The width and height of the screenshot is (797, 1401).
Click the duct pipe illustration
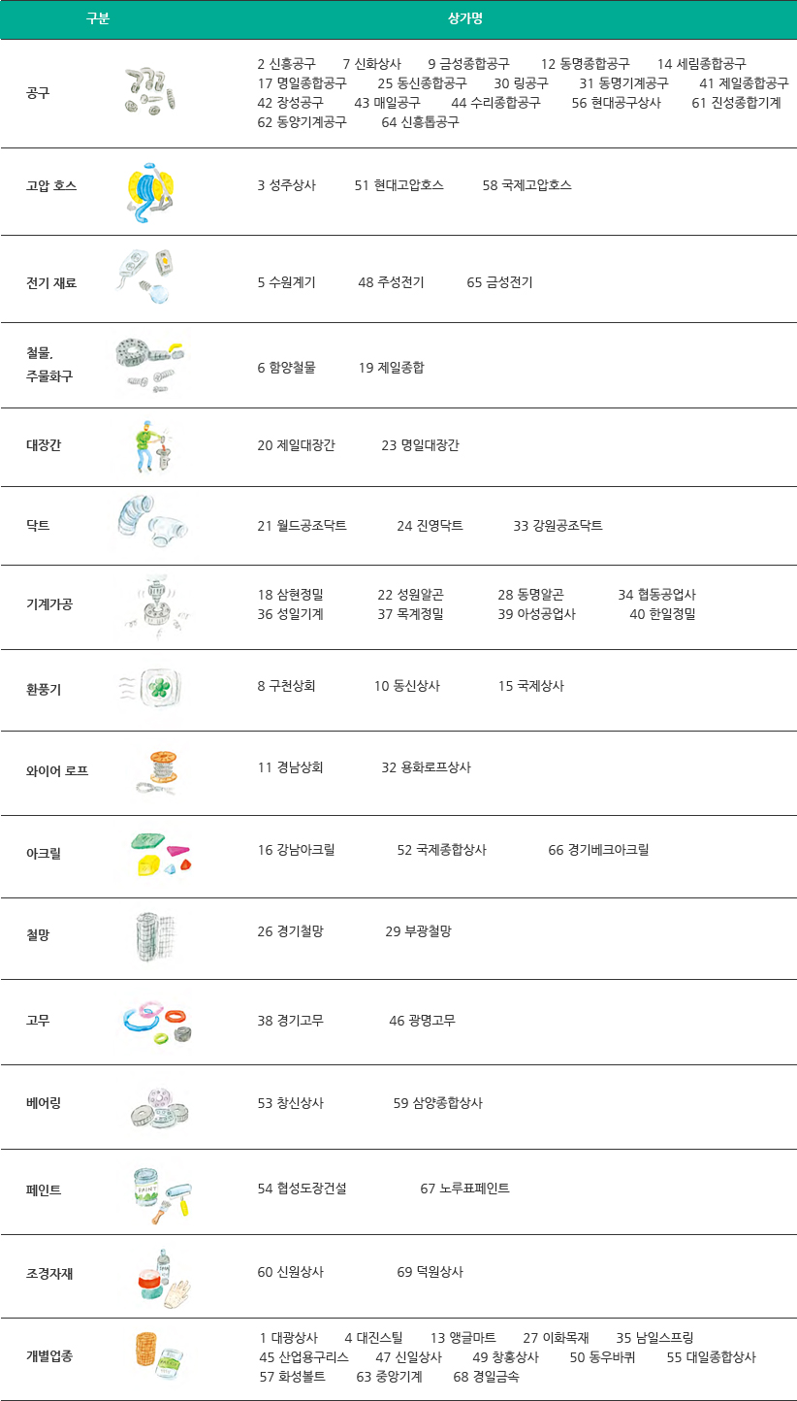point(151,524)
